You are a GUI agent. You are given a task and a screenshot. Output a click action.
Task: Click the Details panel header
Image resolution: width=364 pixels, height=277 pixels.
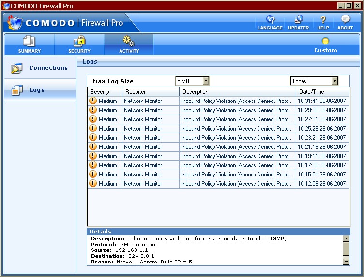pos(218,232)
